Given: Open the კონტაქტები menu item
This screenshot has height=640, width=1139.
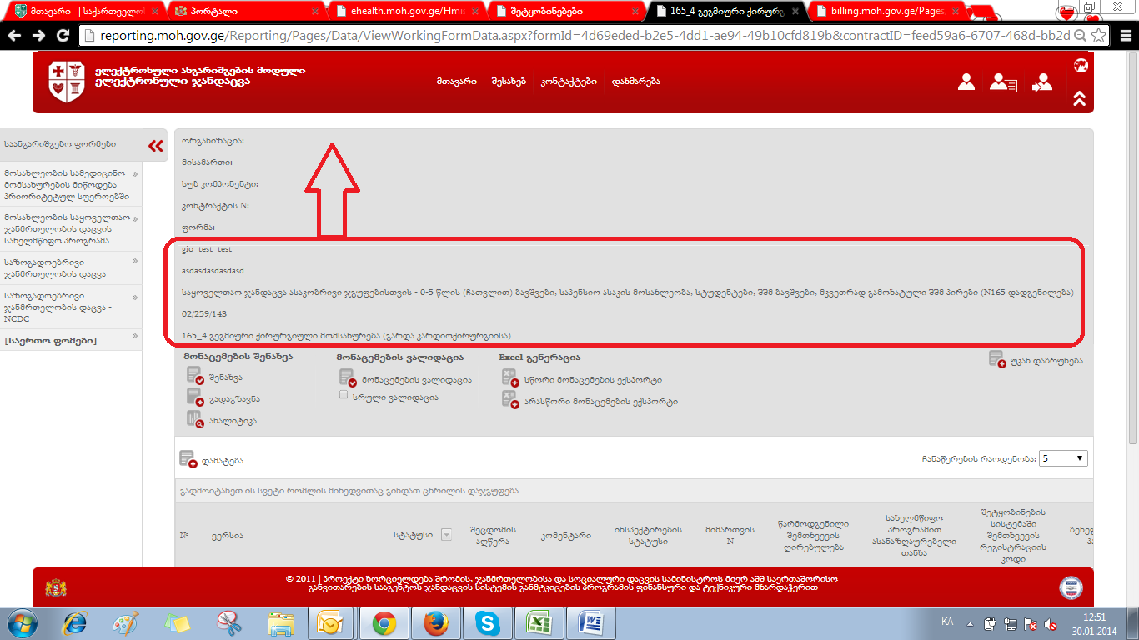Looking at the screenshot, I should coord(569,82).
